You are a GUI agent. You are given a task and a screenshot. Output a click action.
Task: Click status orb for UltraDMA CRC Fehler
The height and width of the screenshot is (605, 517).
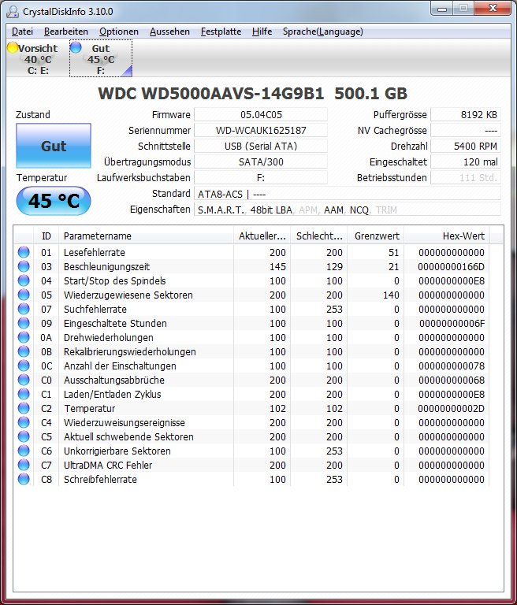point(24,466)
